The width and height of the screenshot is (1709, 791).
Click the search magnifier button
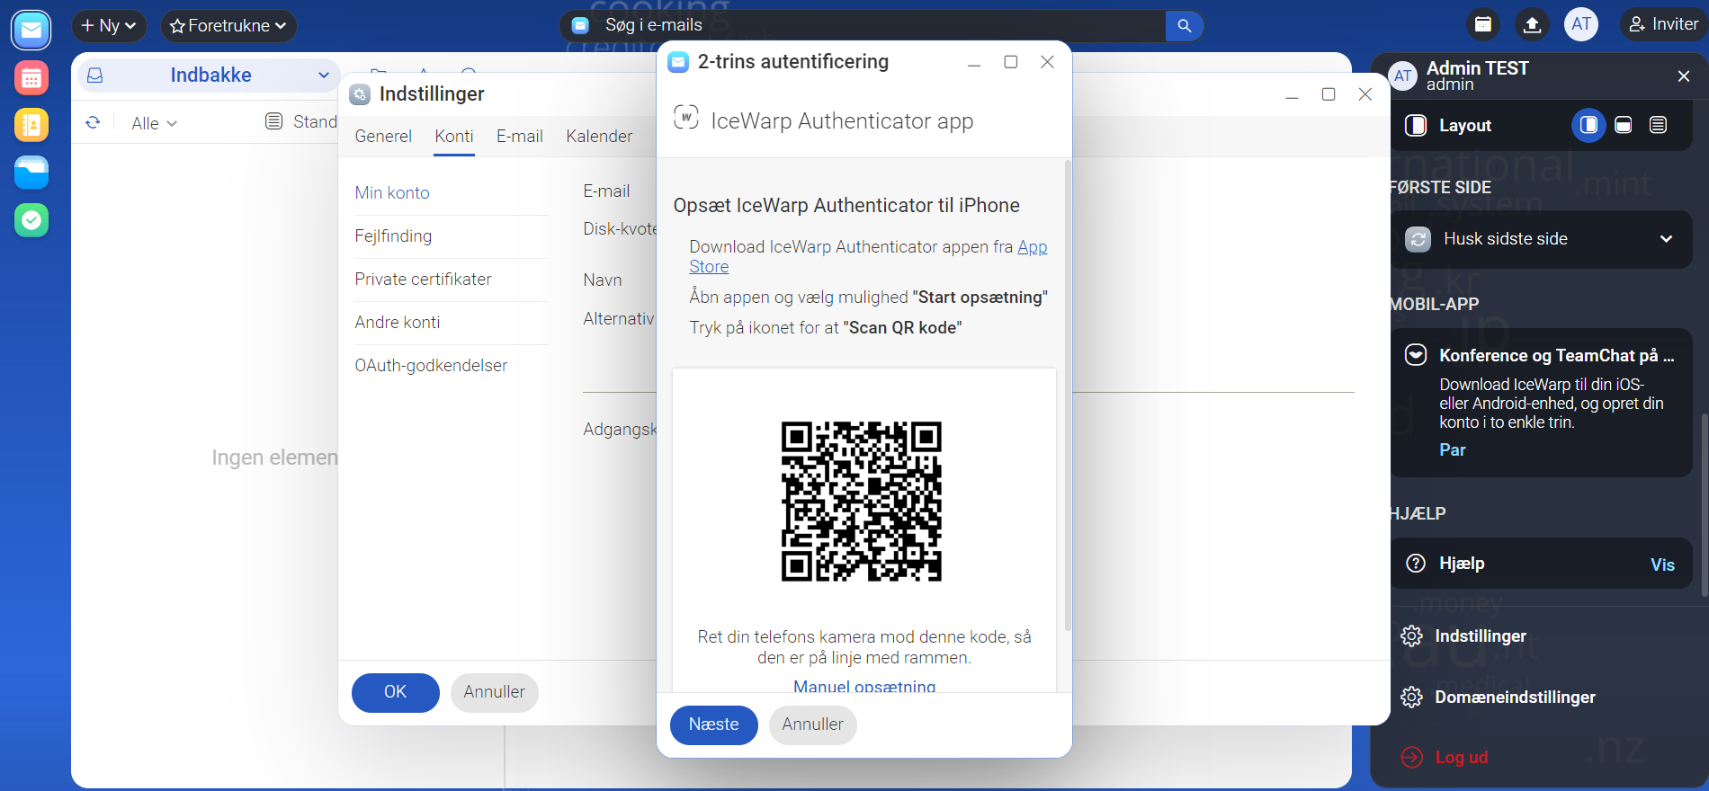(x=1185, y=26)
